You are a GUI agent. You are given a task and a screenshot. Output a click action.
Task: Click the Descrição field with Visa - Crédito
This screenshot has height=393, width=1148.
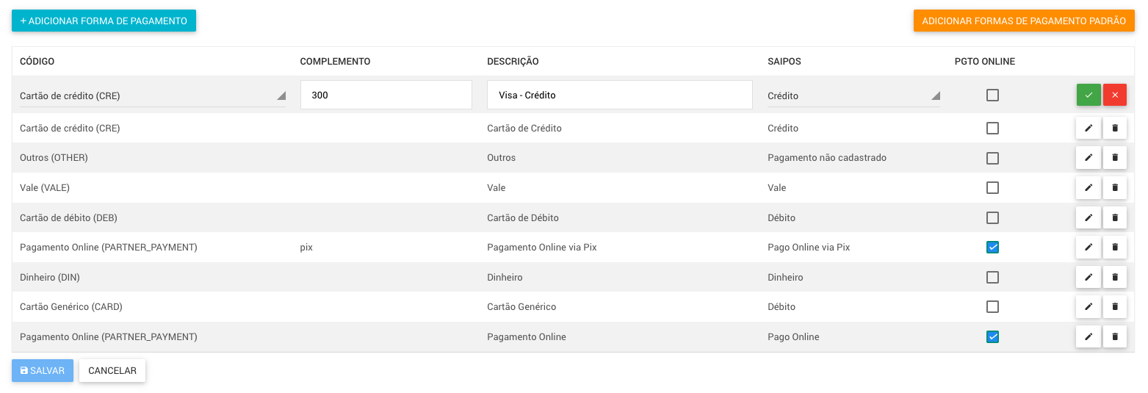[x=619, y=95]
